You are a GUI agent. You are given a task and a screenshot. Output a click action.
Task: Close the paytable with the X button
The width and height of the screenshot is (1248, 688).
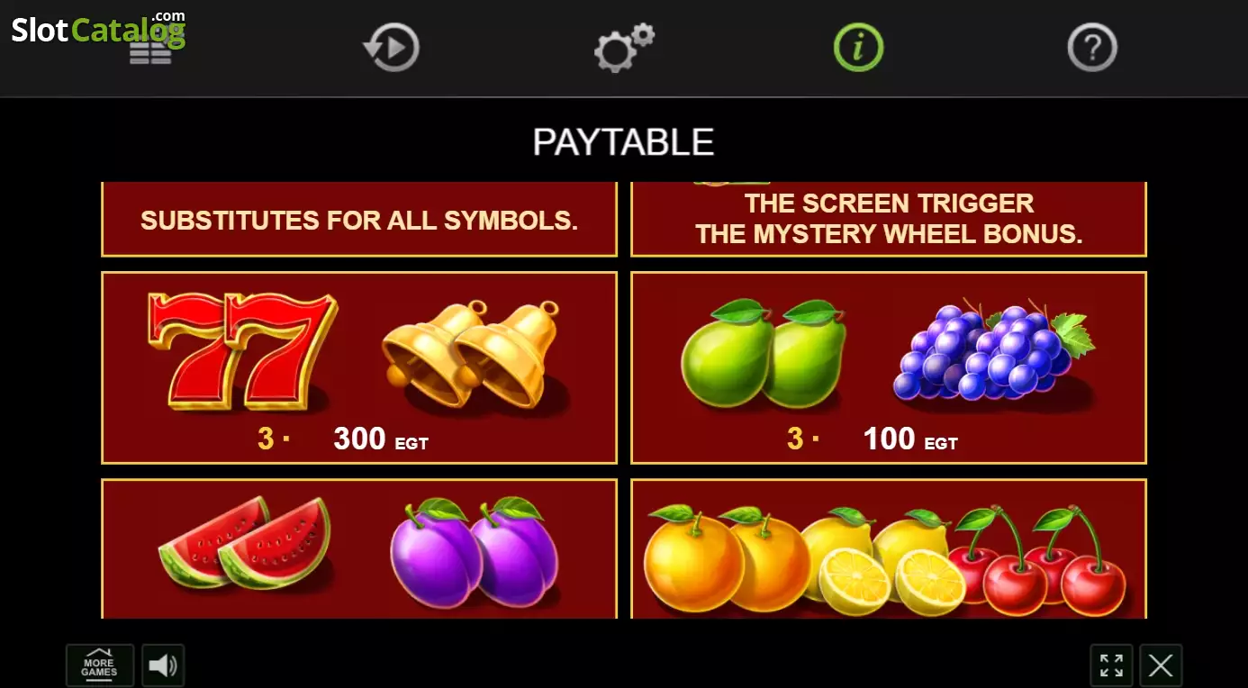pyautogui.click(x=1161, y=665)
